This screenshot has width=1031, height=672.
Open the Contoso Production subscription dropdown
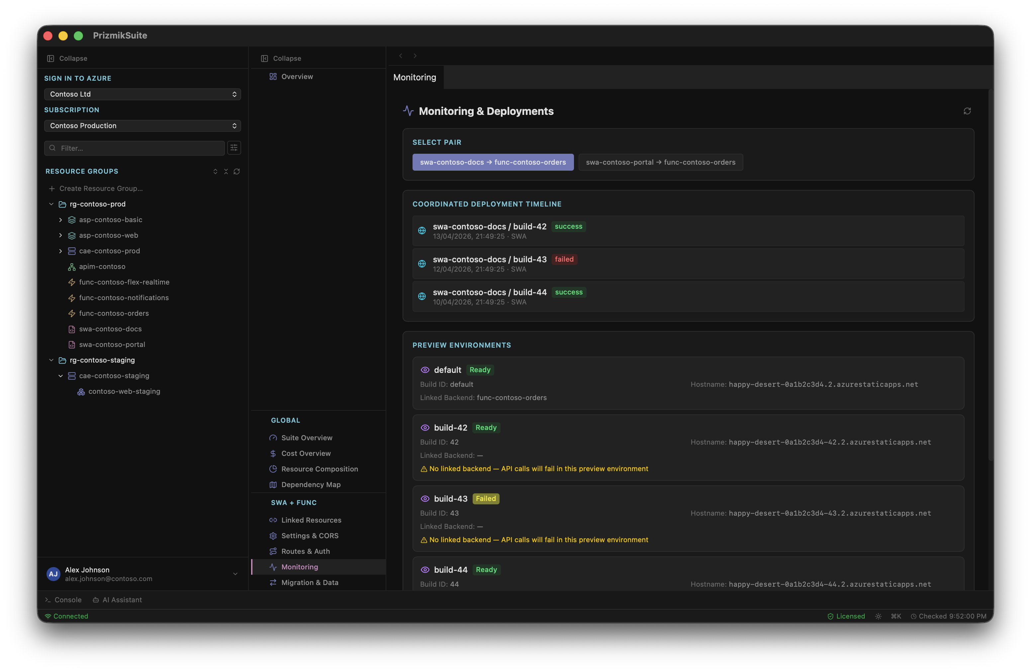click(x=142, y=126)
